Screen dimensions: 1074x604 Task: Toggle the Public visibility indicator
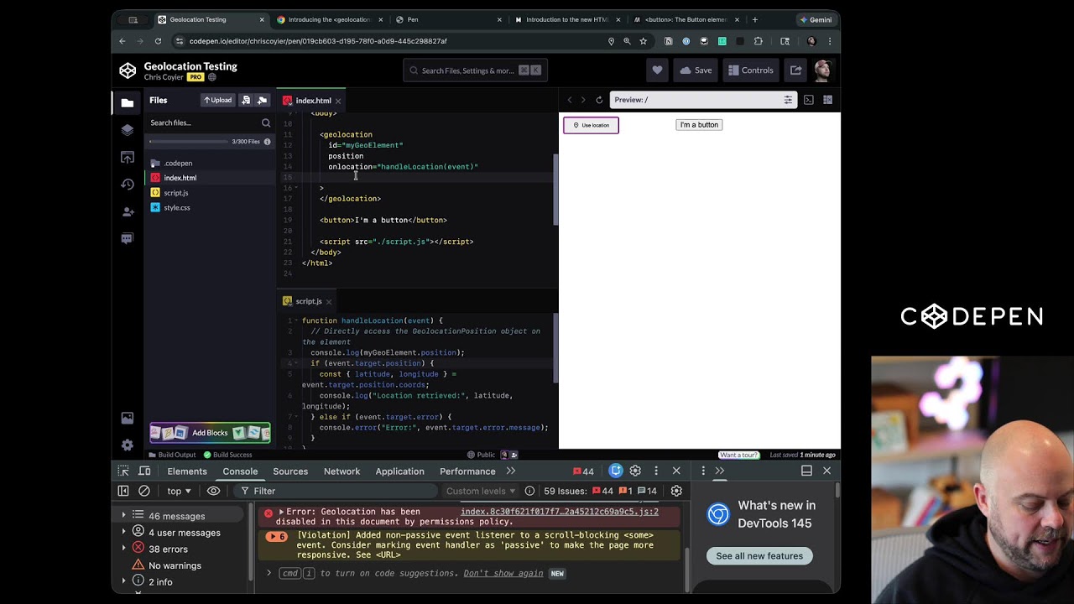pyautogui.click(x=481, y=455)
